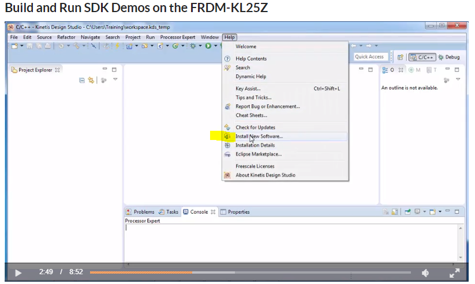Open the Processor Expert menu

click(x=178, y=37)
